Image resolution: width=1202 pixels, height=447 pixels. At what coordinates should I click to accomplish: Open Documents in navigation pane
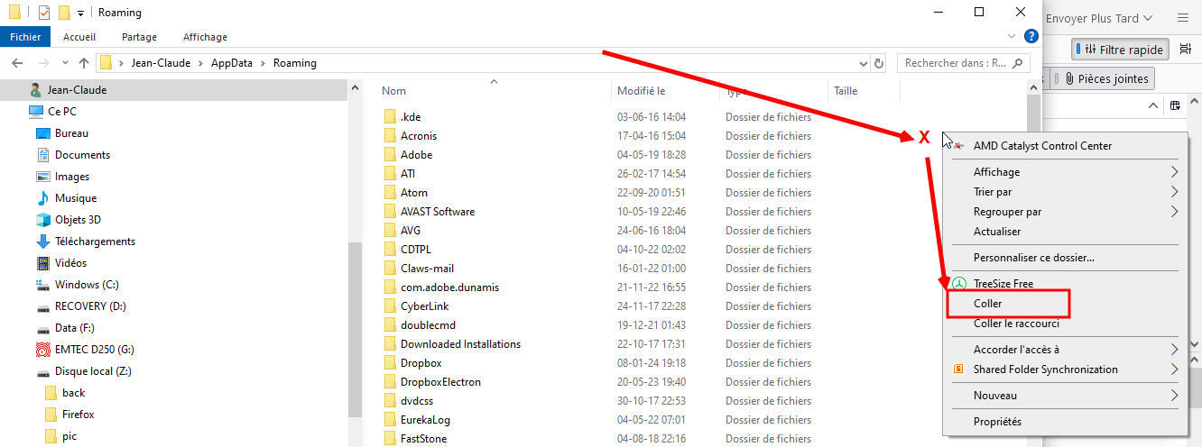(82, 155)
